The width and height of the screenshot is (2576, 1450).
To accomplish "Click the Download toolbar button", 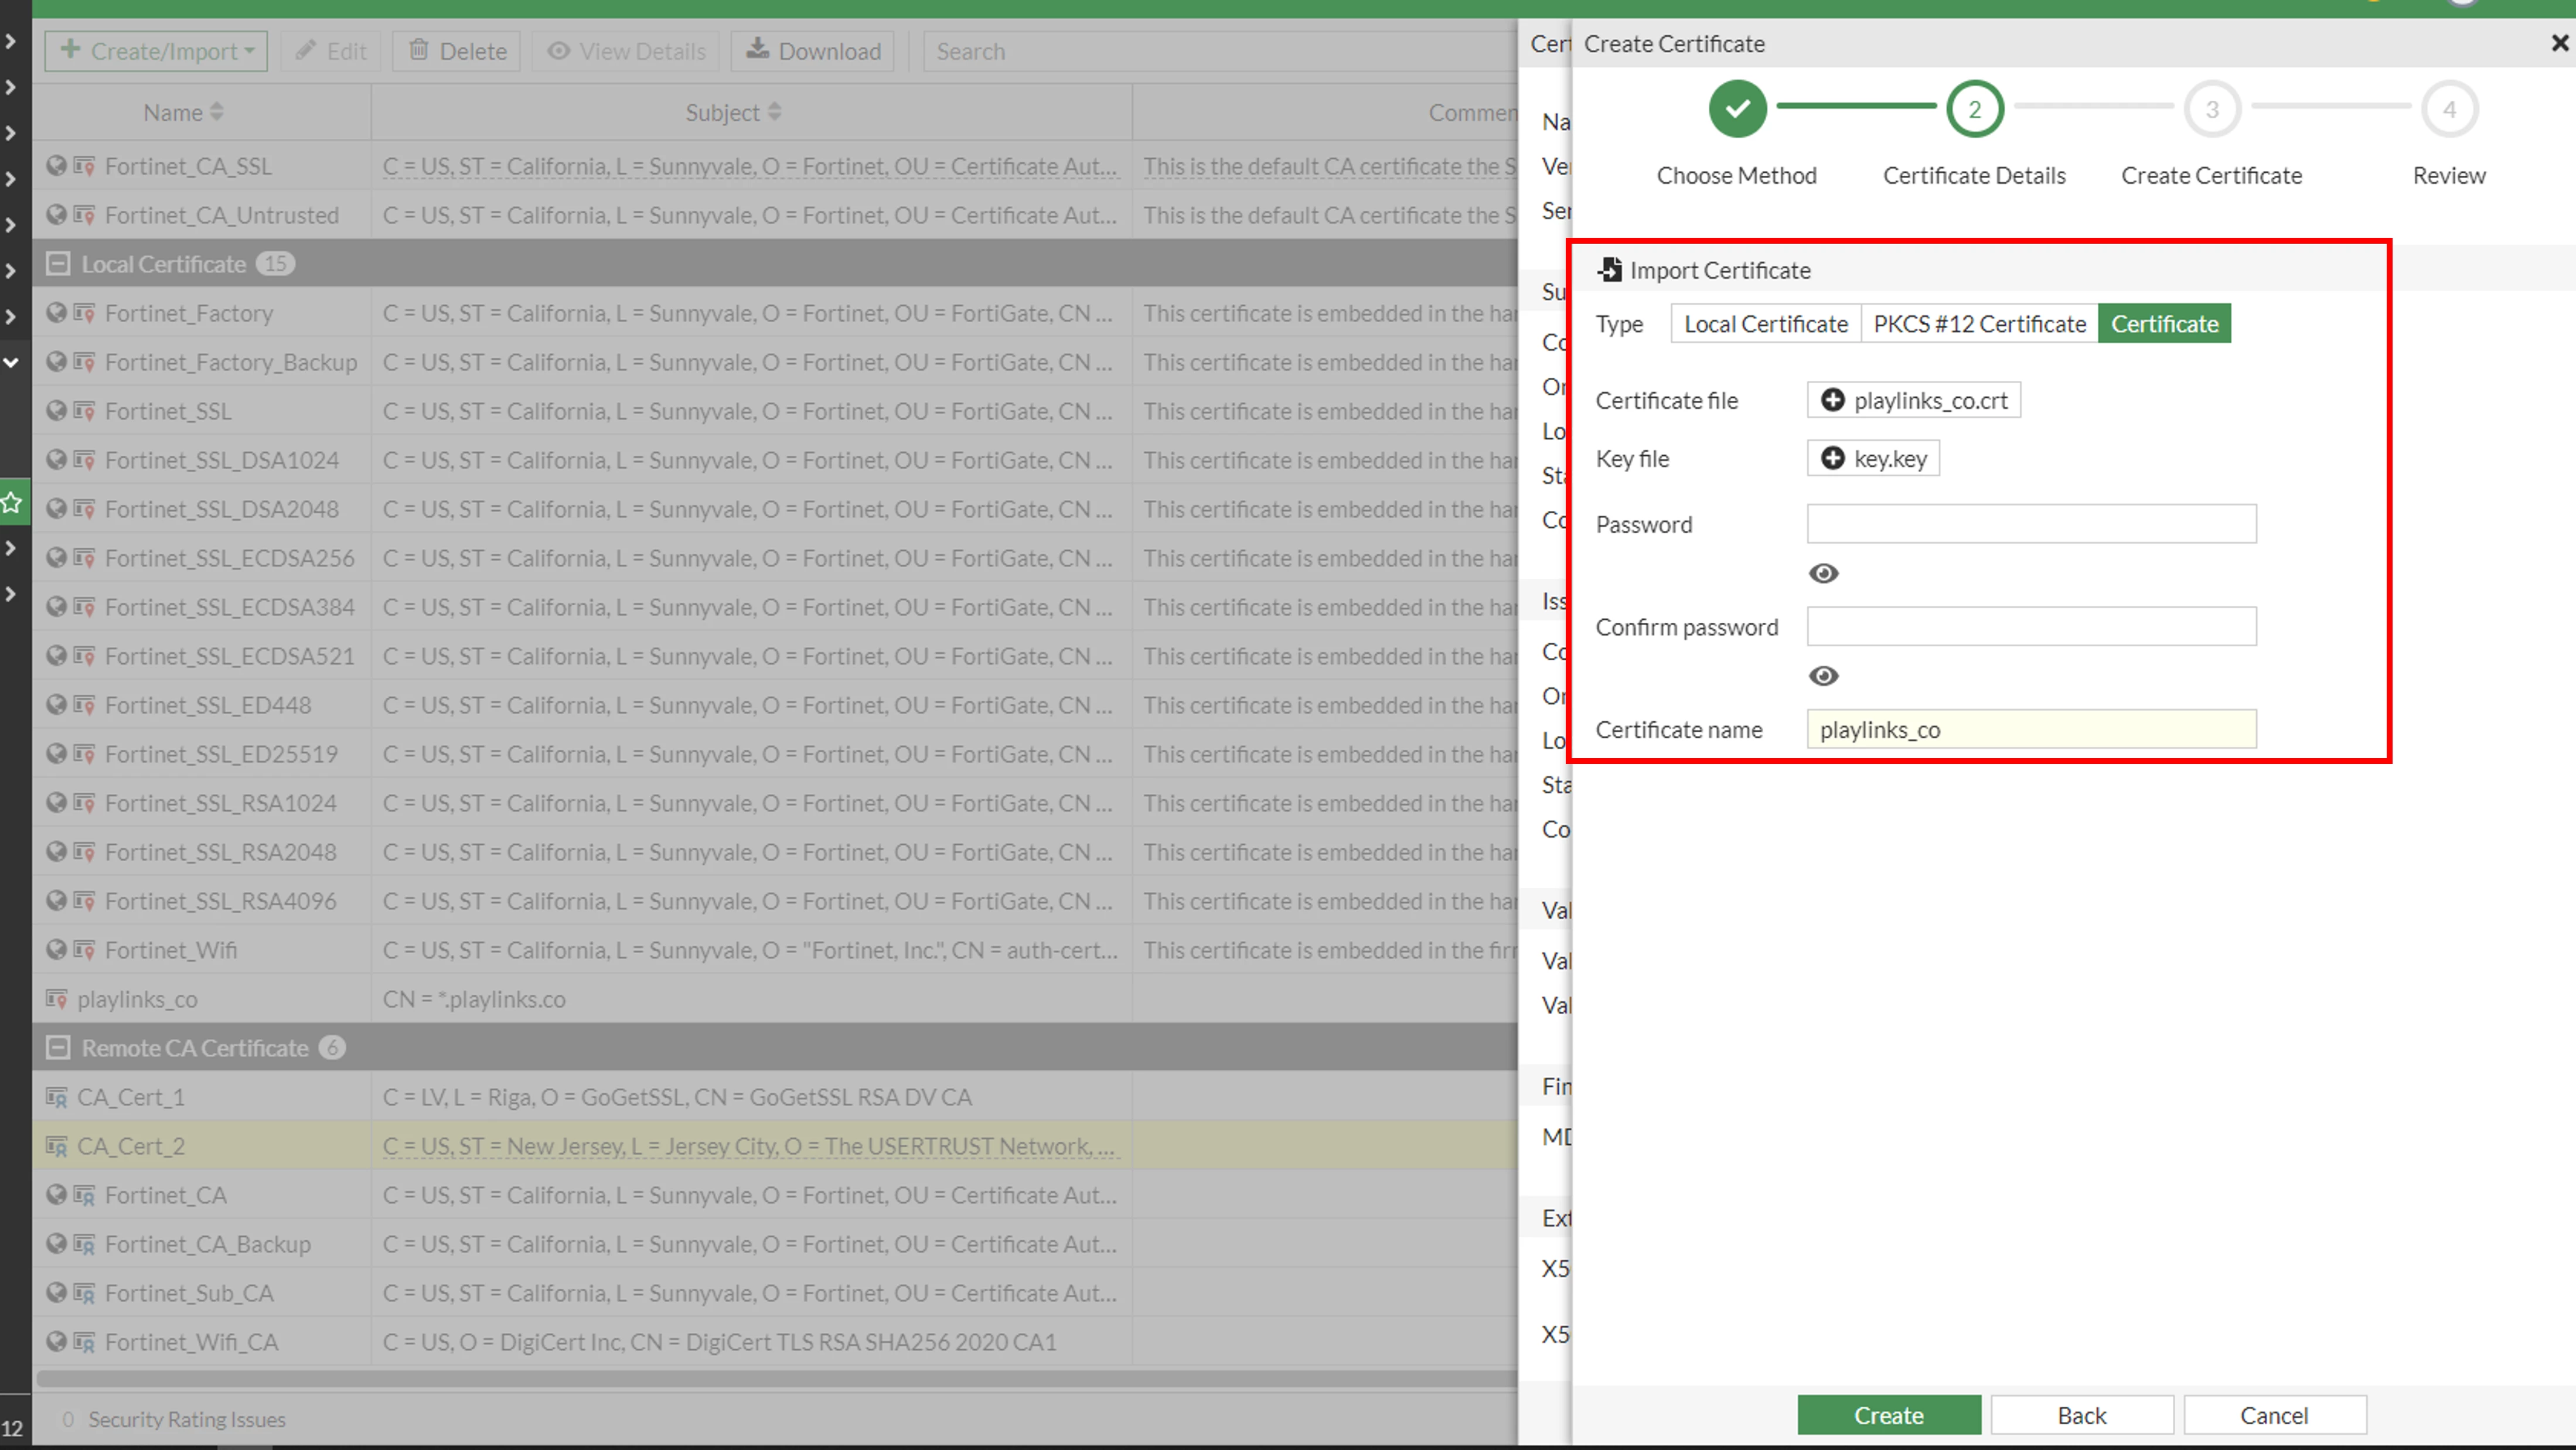I will point(813,51).
